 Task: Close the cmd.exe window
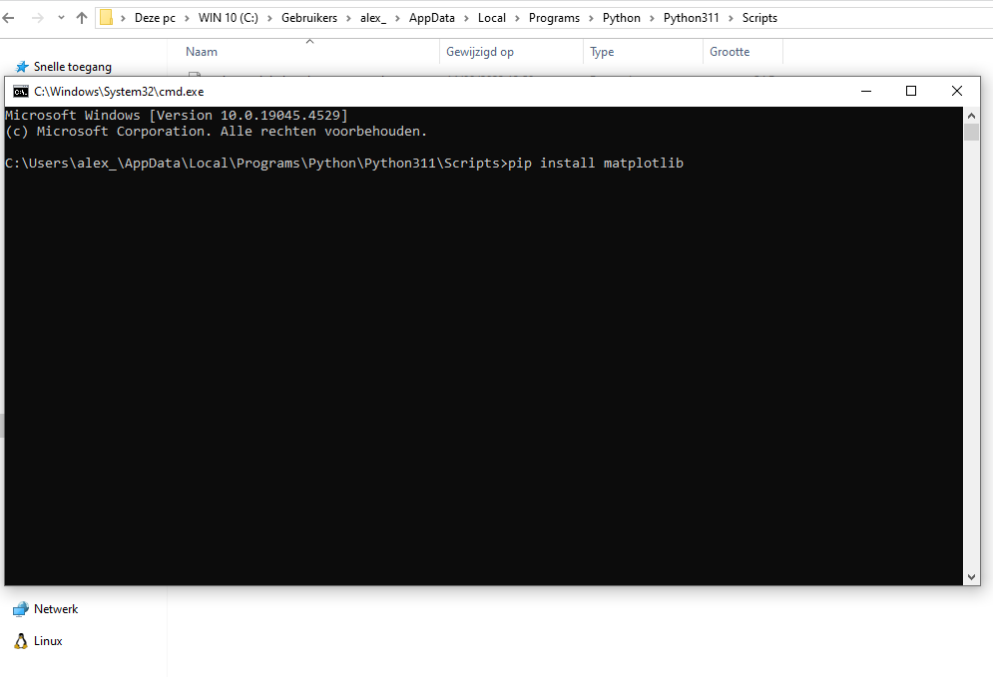(x=957, y=91)
